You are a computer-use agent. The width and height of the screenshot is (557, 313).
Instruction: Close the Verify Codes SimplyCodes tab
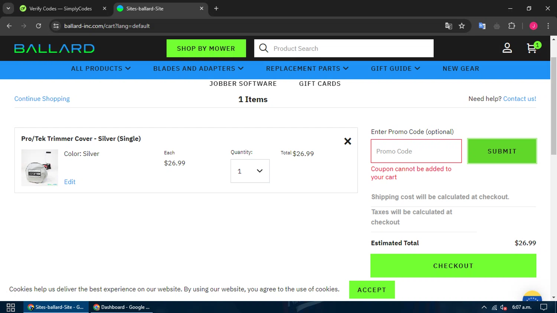[105, 8]
